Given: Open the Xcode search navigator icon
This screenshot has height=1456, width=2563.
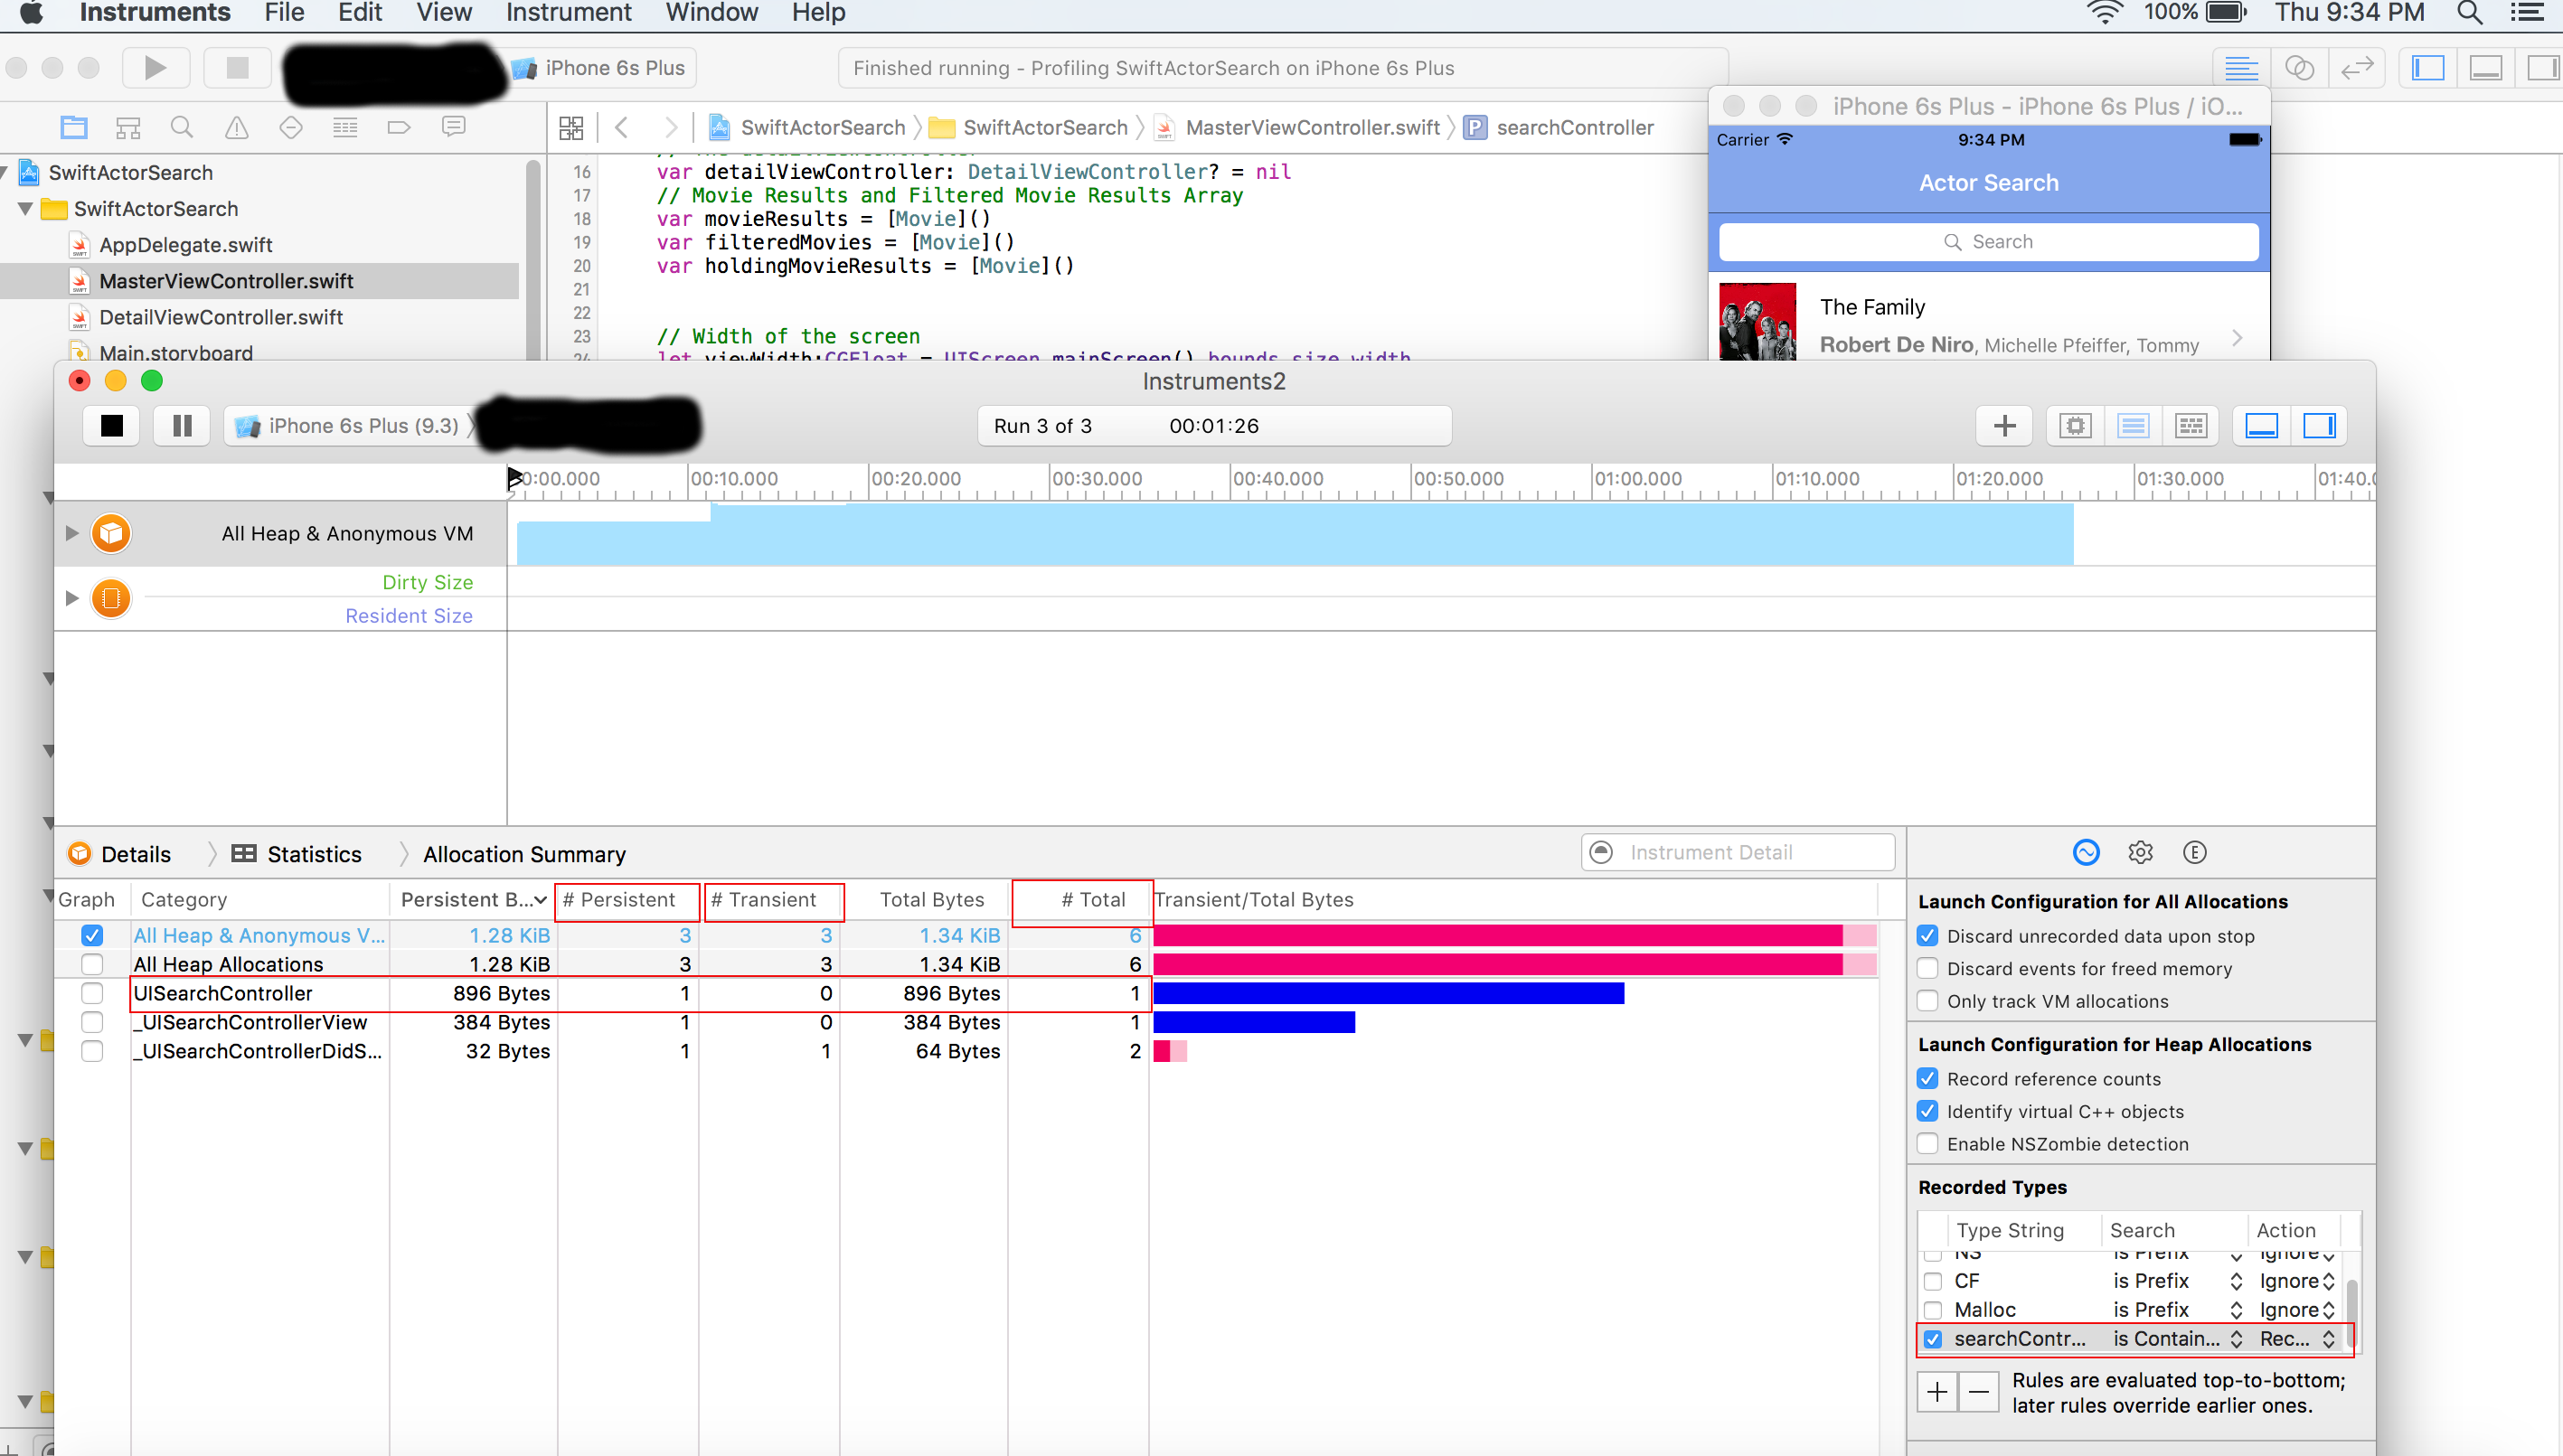Looking at the screenshot, I should (181, 127).
